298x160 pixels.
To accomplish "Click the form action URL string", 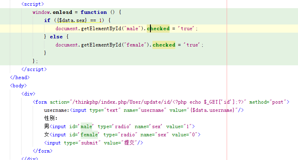I will [158, 102].
